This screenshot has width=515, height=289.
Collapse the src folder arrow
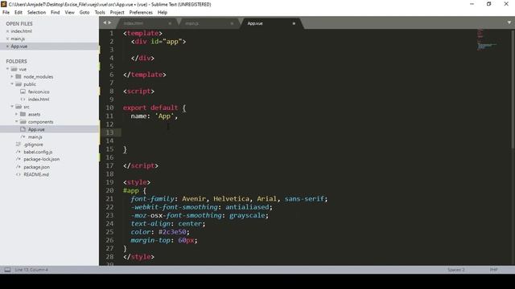point(12,107)
